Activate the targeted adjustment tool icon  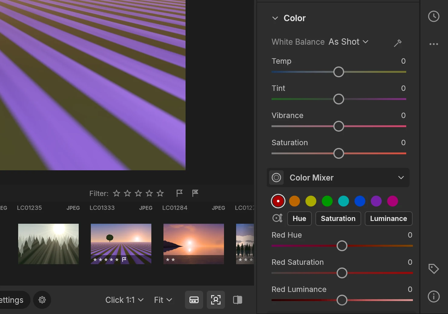(277, 218)
